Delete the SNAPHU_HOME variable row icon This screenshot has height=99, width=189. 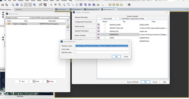(x=99, y=25)
